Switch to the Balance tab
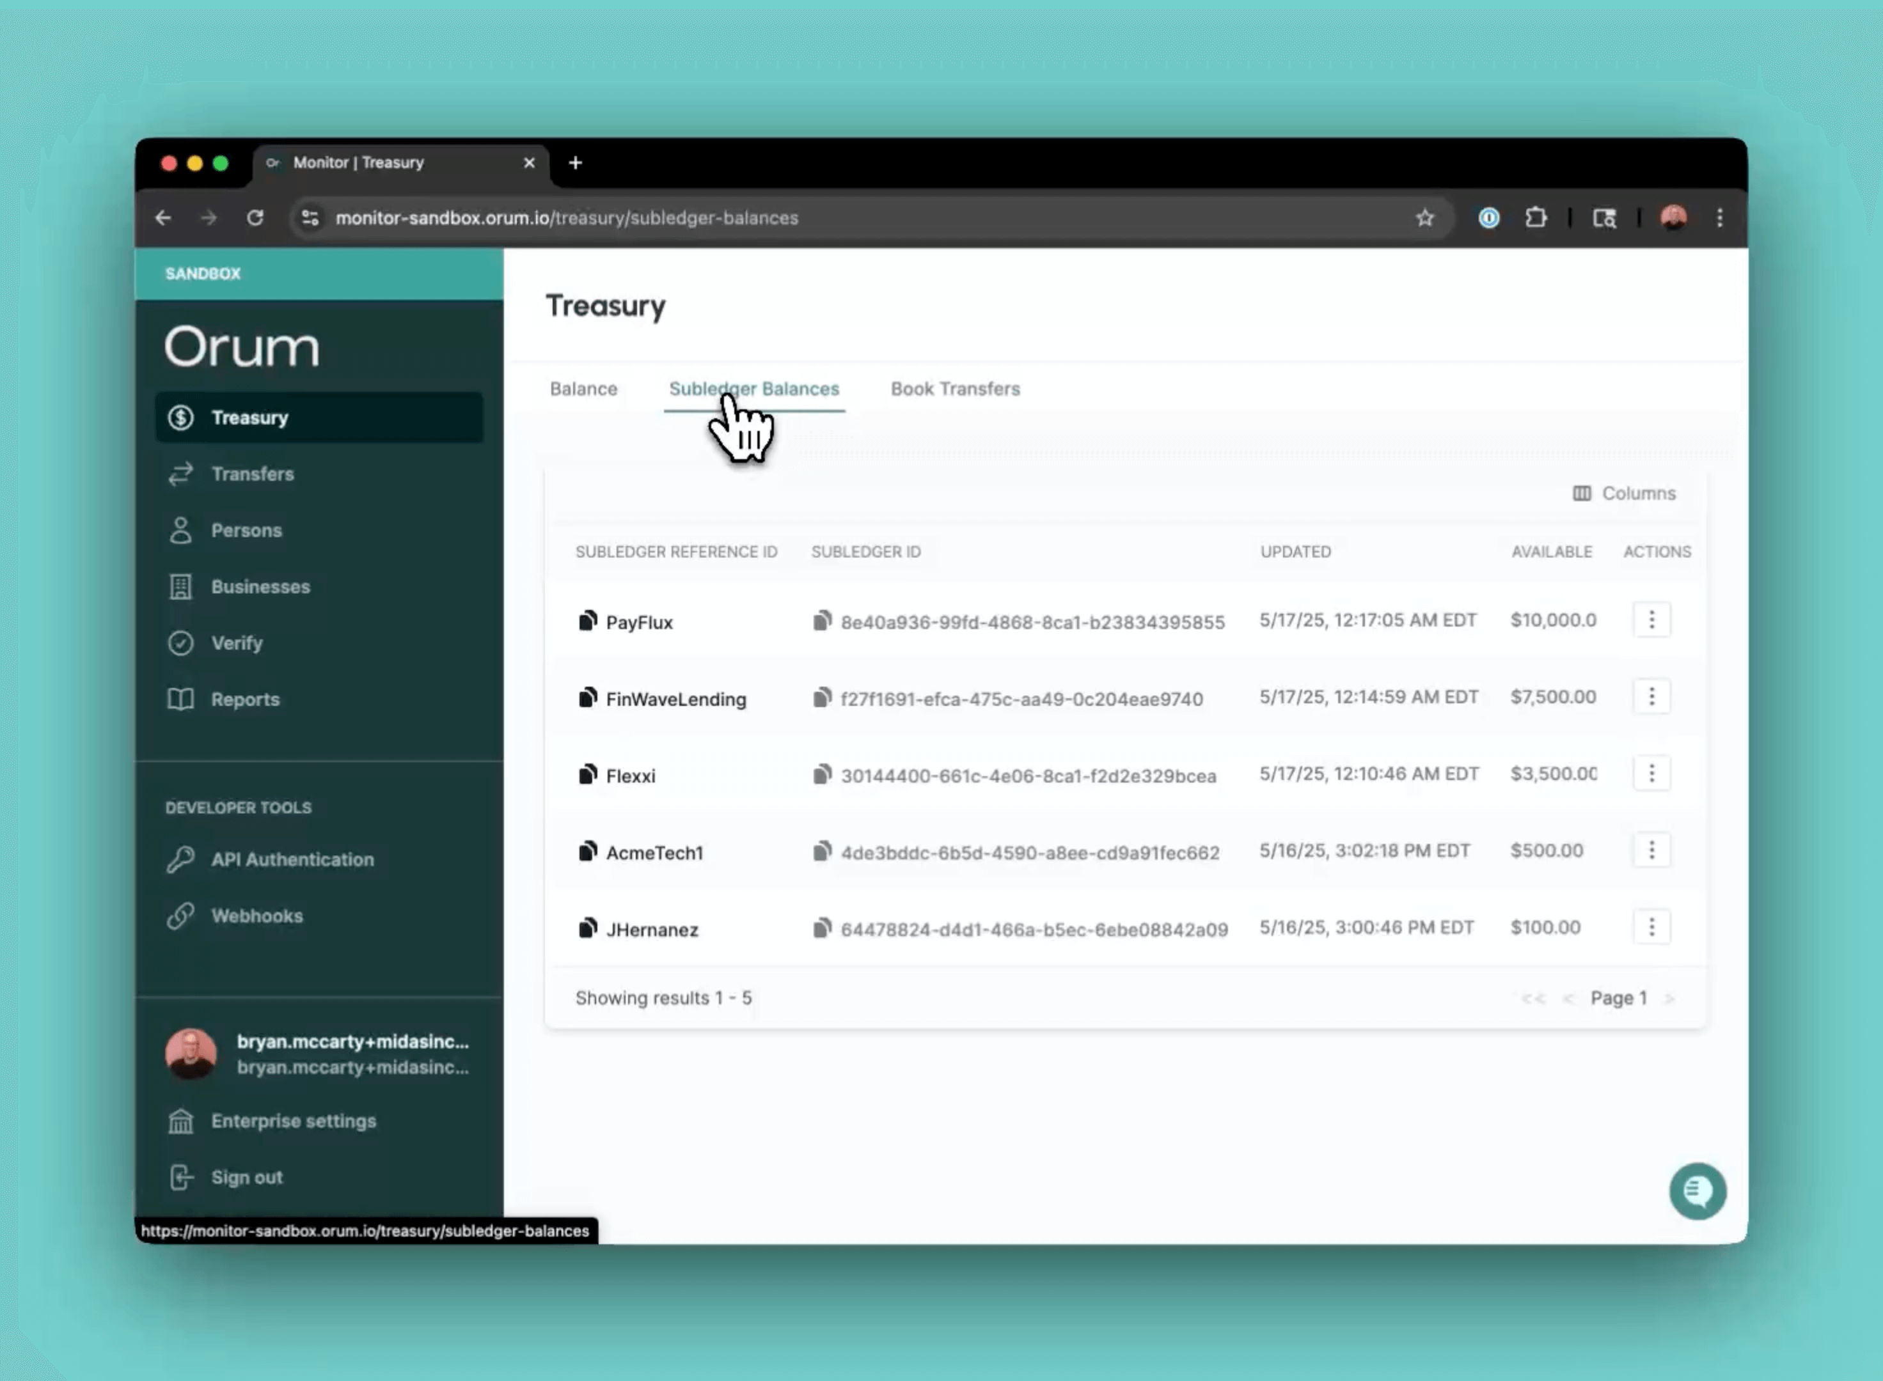The height and width of the screenshot is (1381, 1883). pyautogui.click(x=583, y=389)
